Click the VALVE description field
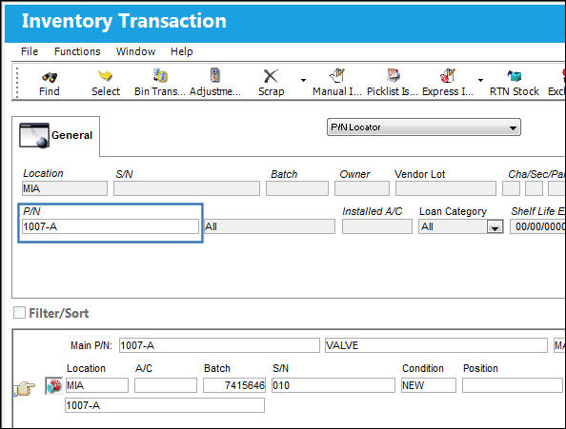Screen dimensions: 566x429 [436, 345]
